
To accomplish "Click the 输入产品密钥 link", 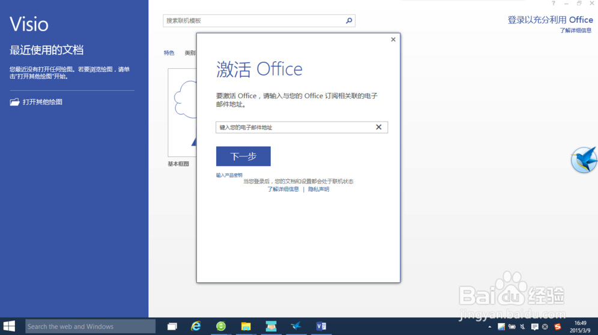I will pyautogui.click(x=229, y=175).
